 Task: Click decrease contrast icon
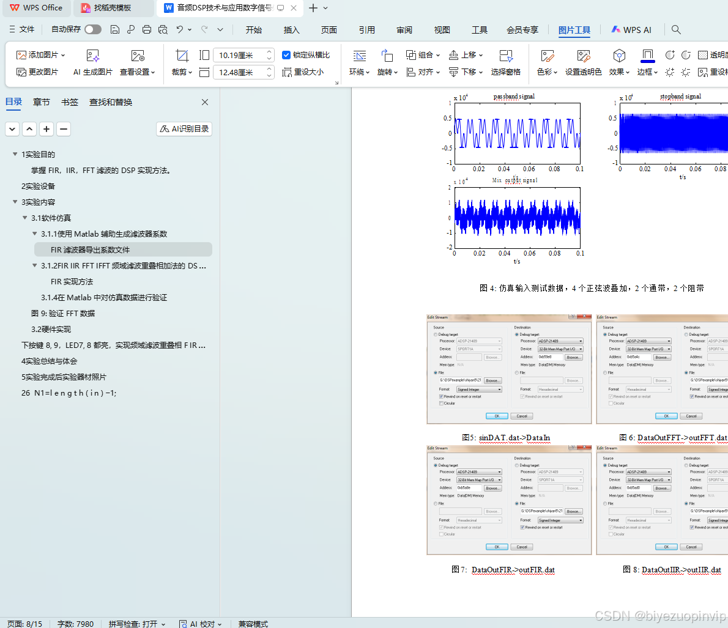(x=686, y=55)
